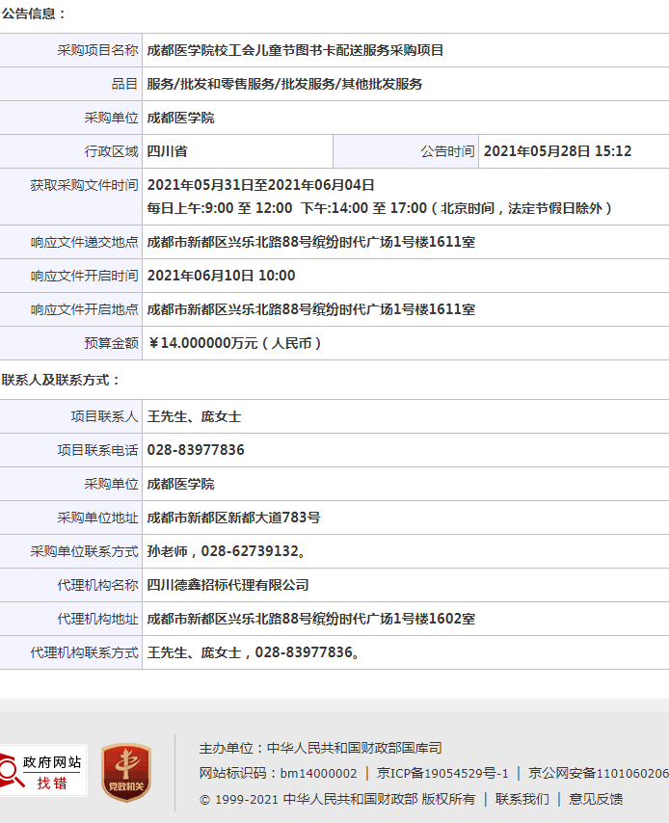Click the agency address ending in 1602室
The height and width of the screenshot is (823, 669).
pos(310,619)
